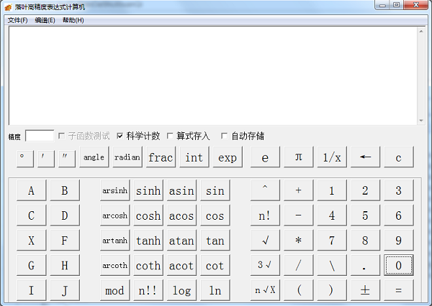Click the sinh function button

pos(148,190)
